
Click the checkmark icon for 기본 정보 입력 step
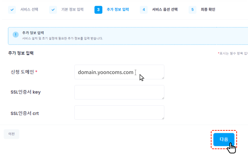tap(53, 10)
